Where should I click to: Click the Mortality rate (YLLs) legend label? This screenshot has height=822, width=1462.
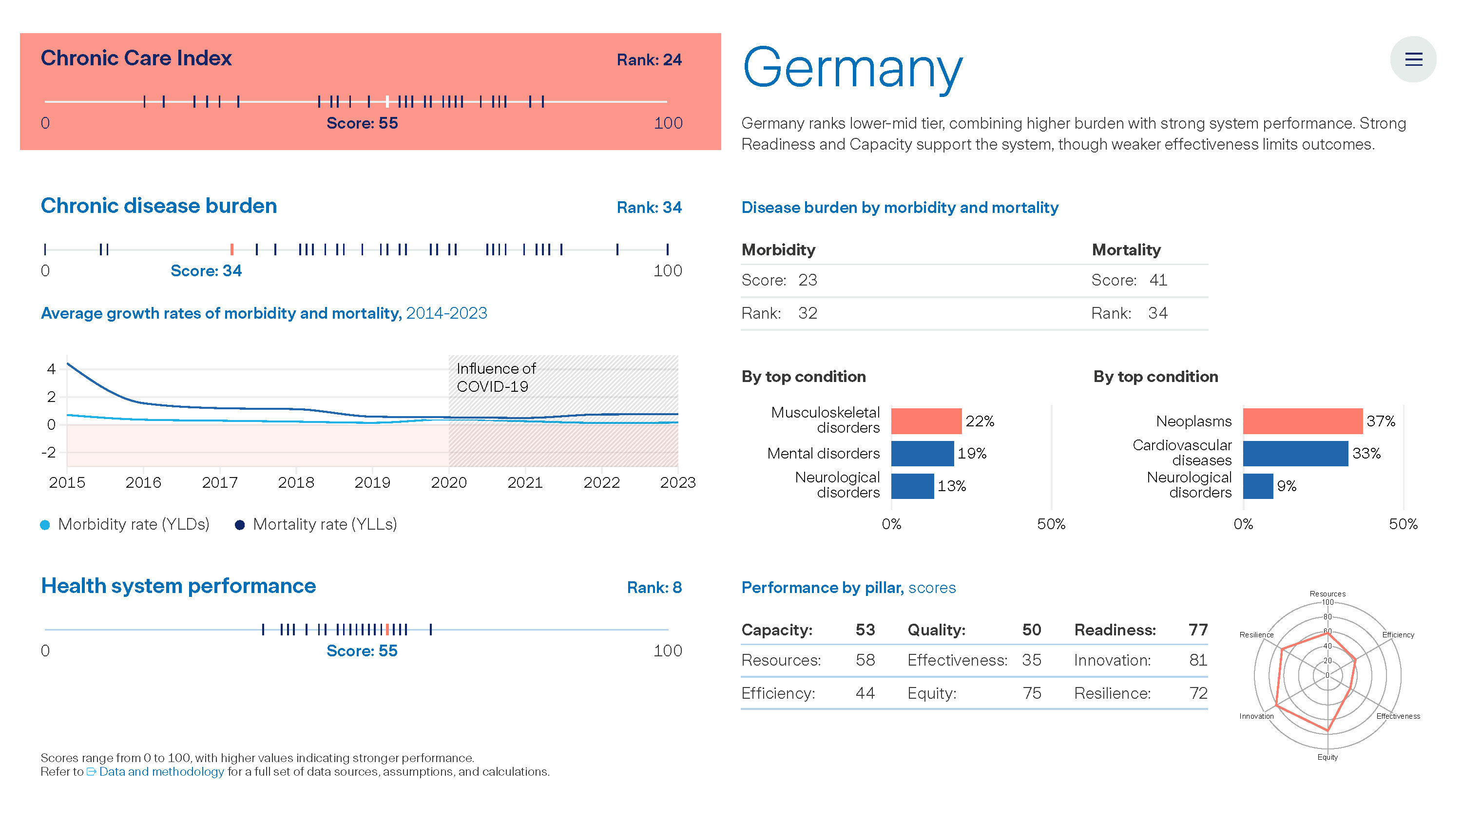(x=325, y=524)
